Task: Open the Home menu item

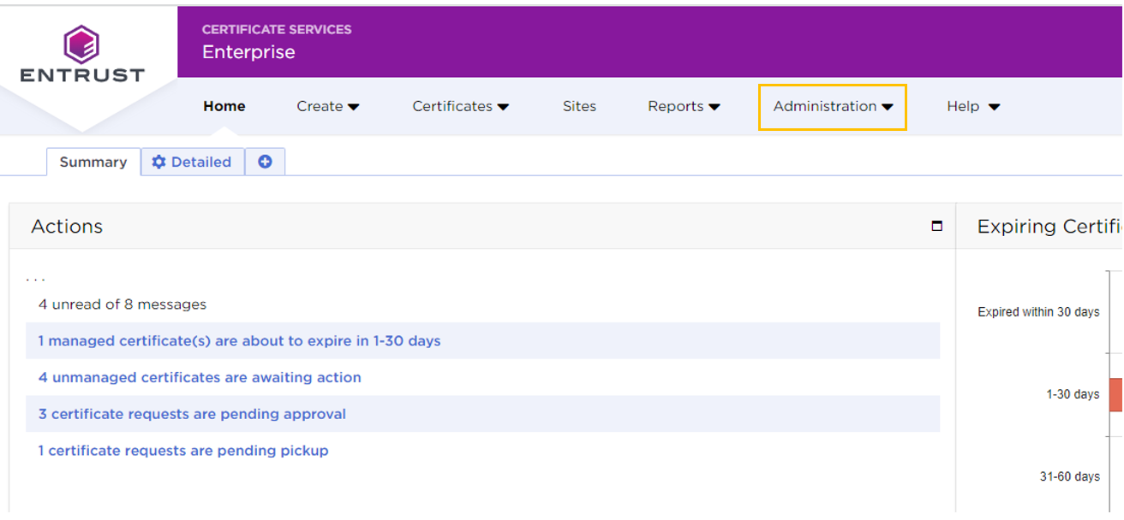Action: 224,106
